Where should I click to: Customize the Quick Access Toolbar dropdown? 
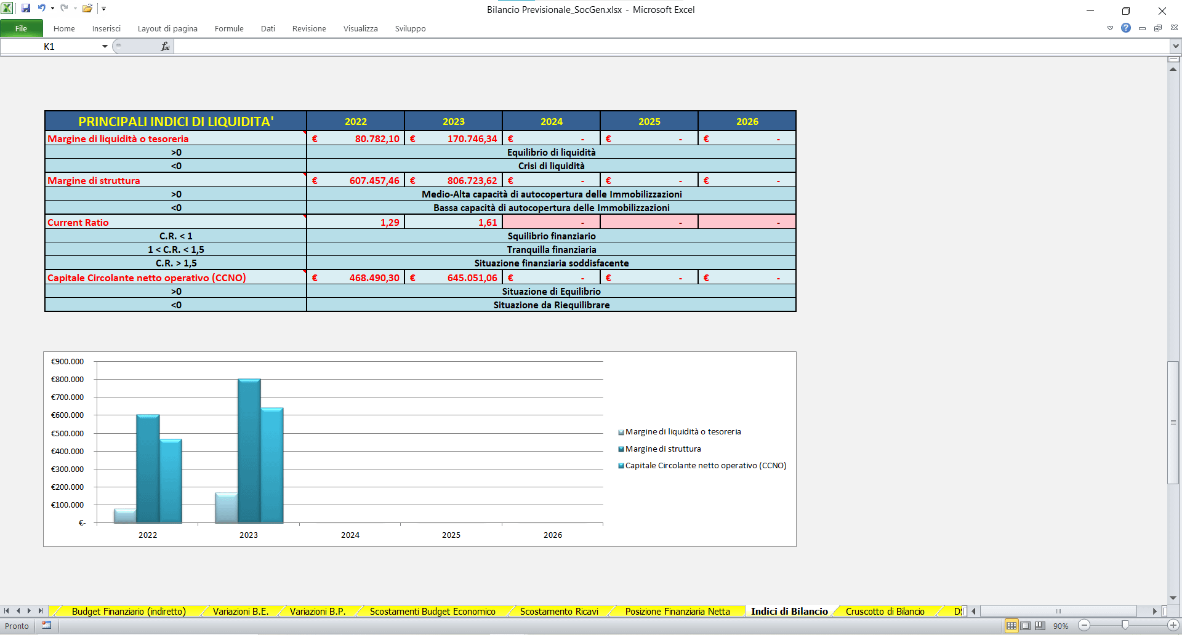[x=104, y=9]
